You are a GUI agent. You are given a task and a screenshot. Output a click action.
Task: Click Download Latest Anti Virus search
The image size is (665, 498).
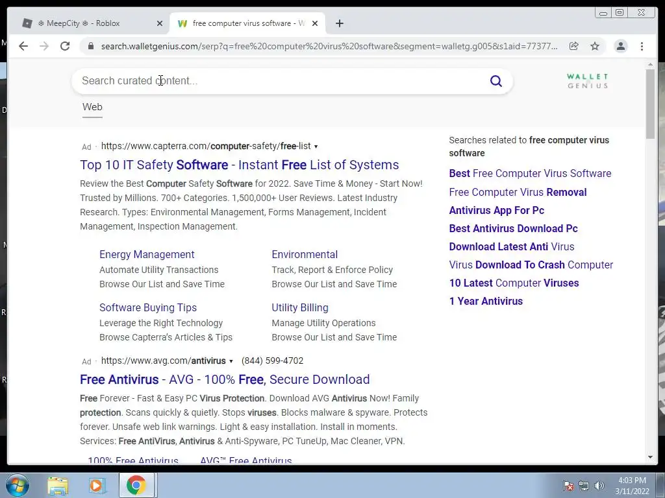(x=512, y=247)
